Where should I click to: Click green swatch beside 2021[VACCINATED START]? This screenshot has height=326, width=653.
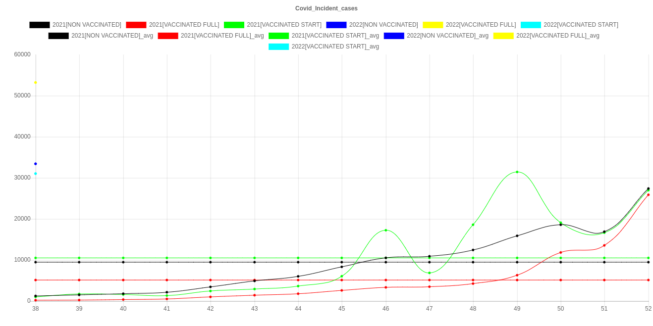[234, 25]
